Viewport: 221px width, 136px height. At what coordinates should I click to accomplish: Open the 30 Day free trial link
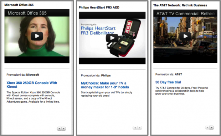pos(168,82)
